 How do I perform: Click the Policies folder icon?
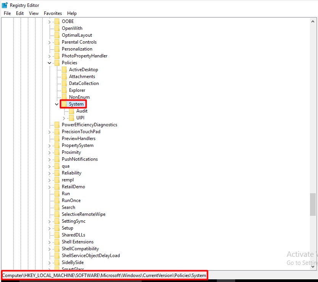pos(57,63)
